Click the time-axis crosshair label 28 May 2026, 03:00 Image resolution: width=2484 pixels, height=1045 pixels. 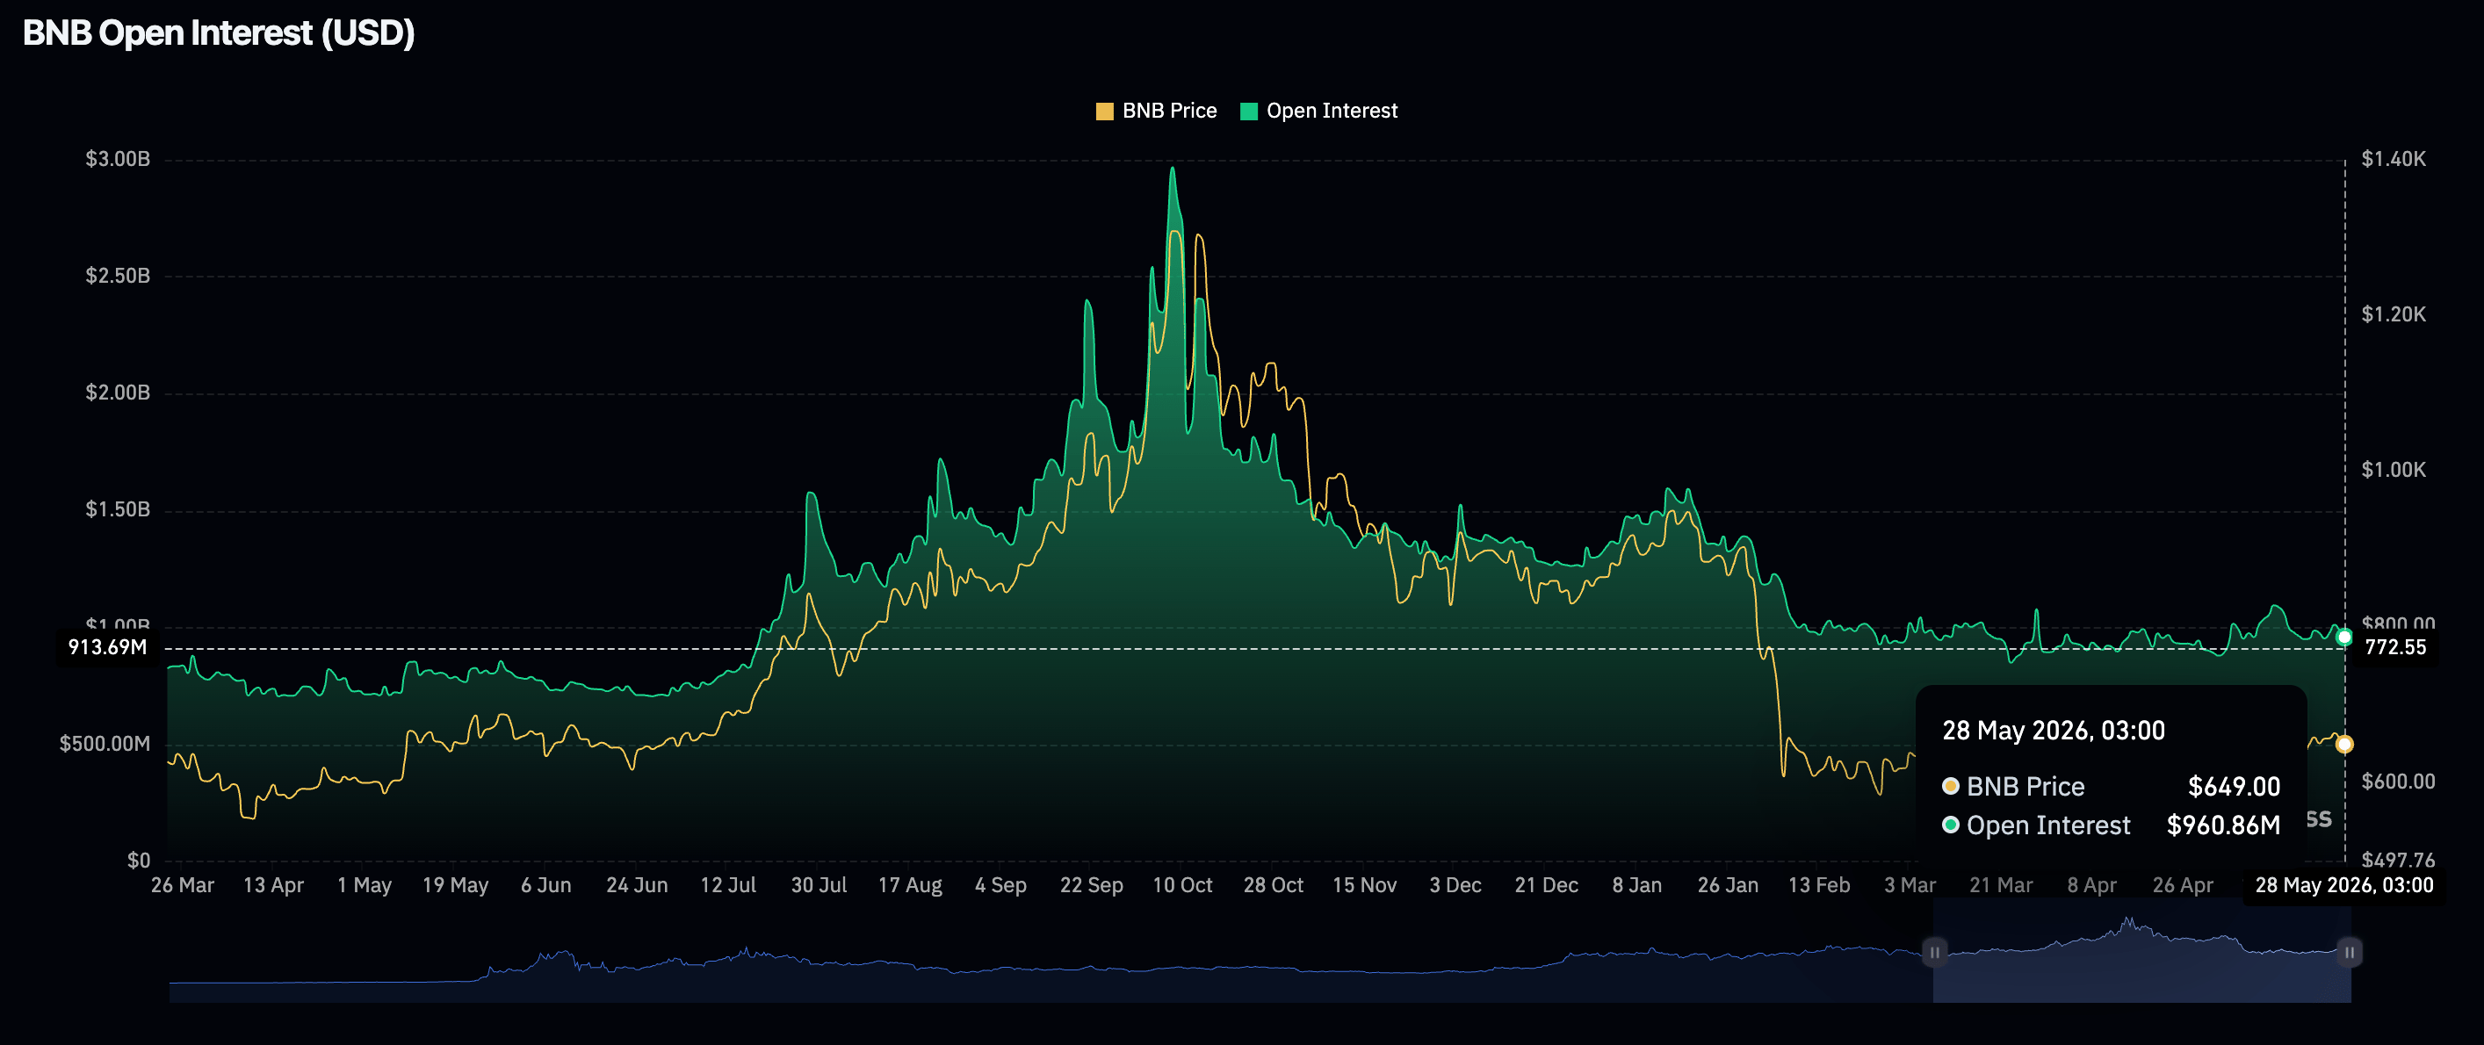pyautogui.click(x=2343, y=885)
